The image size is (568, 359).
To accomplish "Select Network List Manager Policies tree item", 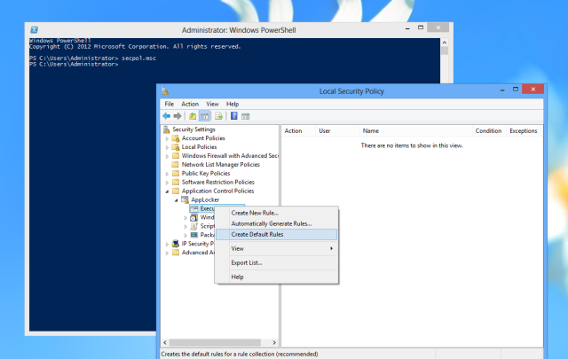I will point(221,165).
